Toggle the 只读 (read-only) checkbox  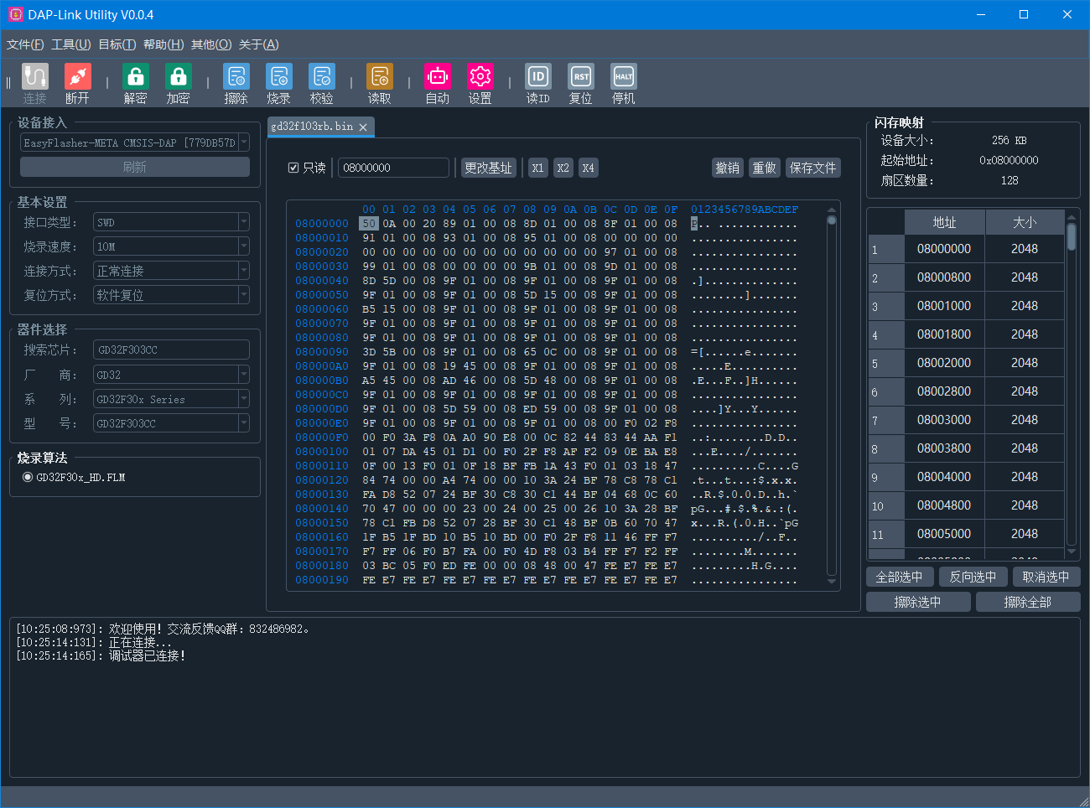pyautogui.click(x=293, y=168)
